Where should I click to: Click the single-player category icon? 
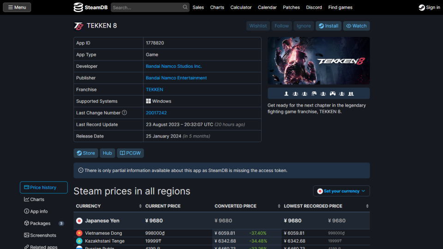(286, 94)
